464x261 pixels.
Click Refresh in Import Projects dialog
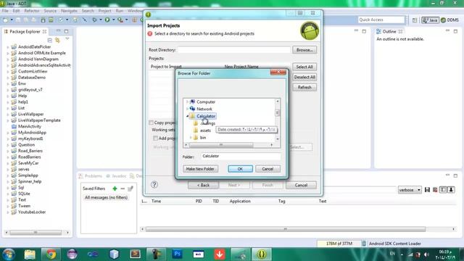coord(304,88)
